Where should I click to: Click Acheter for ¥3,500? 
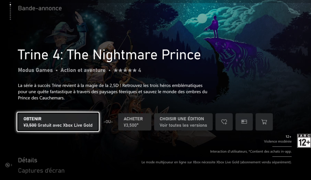(x=135, y=122)
